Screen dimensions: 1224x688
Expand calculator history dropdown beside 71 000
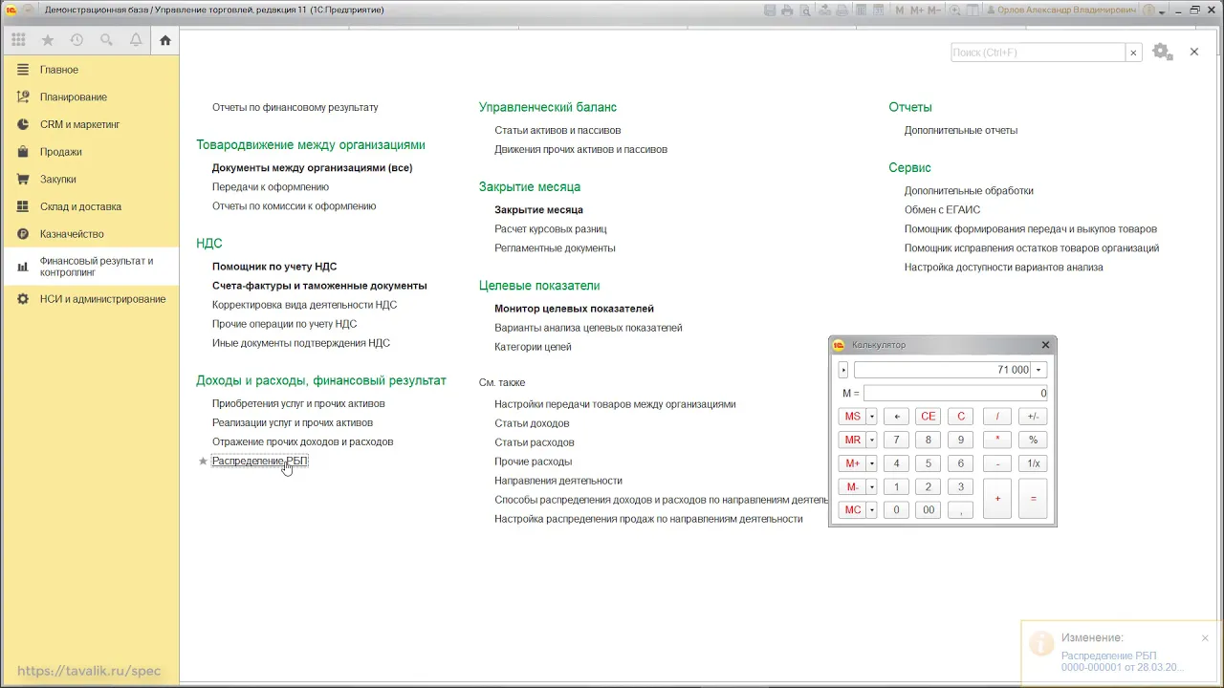(x=1039, y=370)
